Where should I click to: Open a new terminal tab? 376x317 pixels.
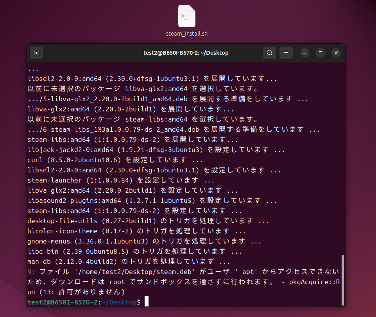(x=36, y=53)
